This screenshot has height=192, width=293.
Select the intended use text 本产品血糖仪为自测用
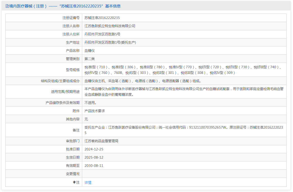pyautogui.click(x=184, y=92)
